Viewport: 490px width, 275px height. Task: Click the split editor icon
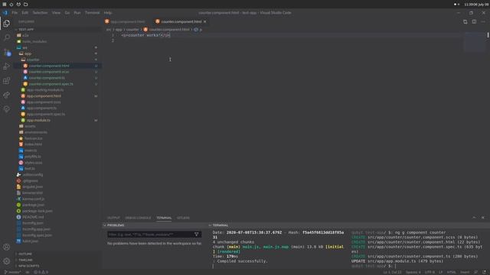[474, 21]
